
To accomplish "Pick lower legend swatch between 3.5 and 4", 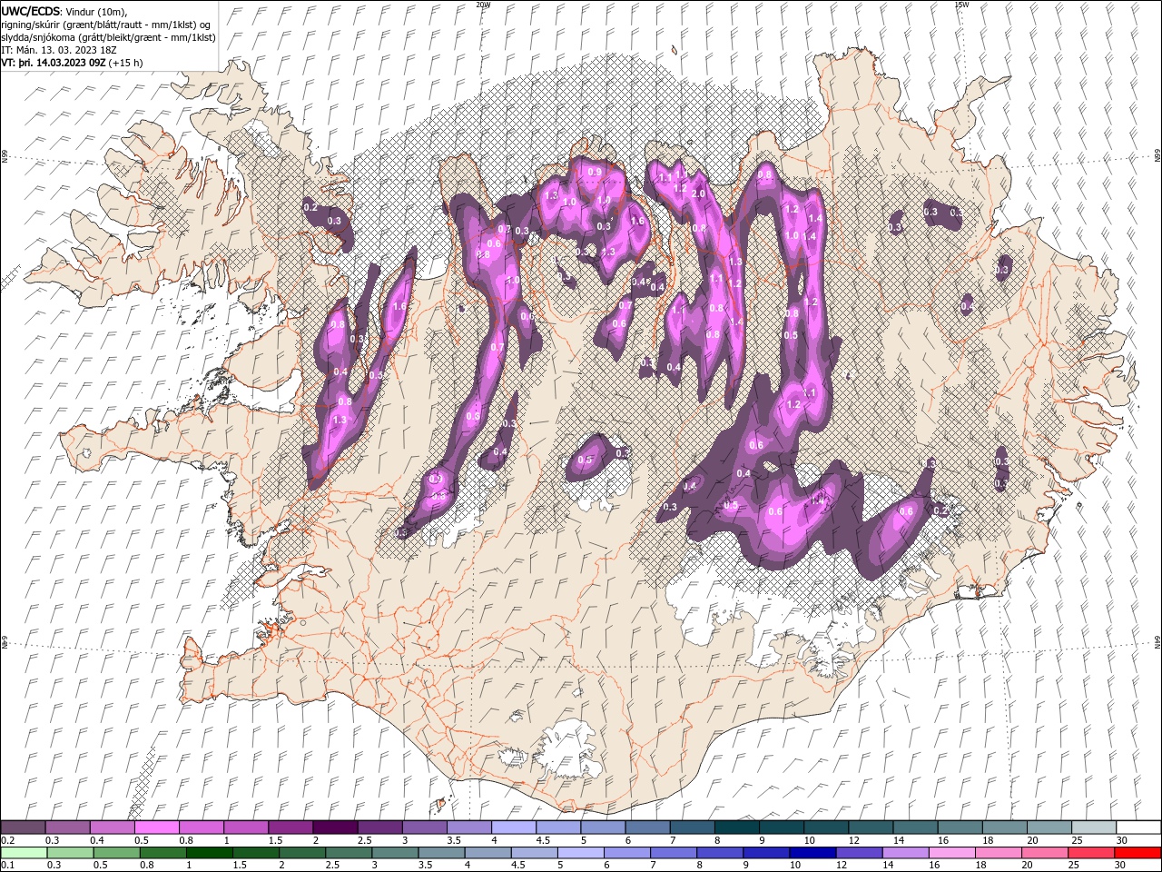I will point(441,853).
